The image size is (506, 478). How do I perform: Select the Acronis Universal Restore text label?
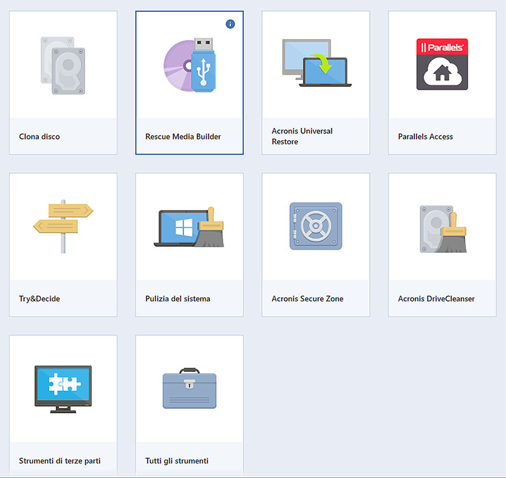click(302, 136)
